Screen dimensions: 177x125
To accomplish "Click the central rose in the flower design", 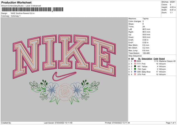I will point(65,92).
